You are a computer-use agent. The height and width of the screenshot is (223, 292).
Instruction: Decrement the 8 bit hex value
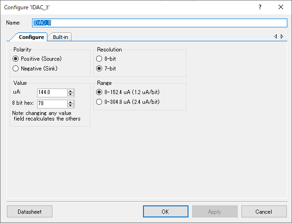[x=71, y=105]
